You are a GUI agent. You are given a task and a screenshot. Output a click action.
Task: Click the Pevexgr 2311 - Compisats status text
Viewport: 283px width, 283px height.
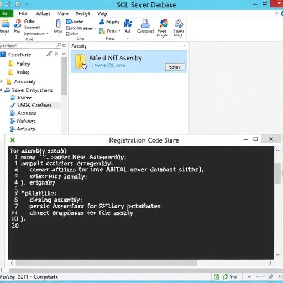click(x=29, y=277)
